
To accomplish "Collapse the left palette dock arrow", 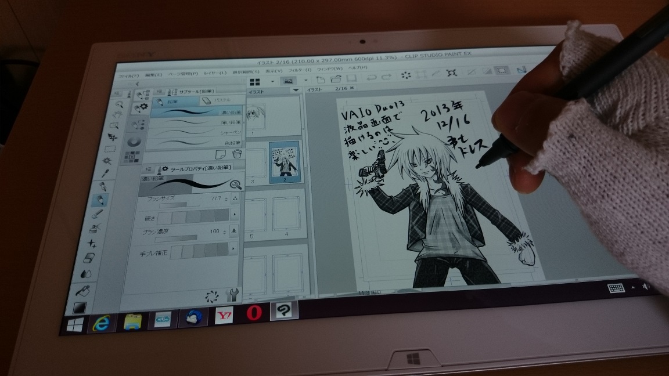I will [x=137, y=84].
